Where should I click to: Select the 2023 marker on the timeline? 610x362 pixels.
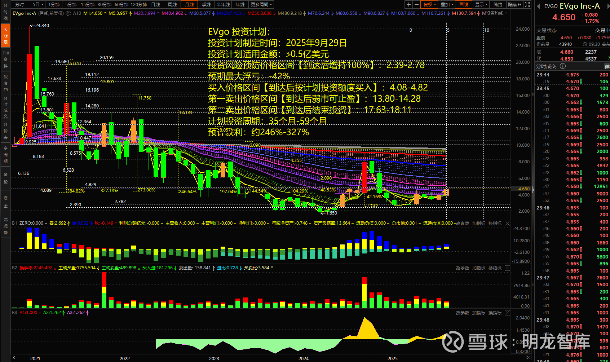(x=214, y=358)
